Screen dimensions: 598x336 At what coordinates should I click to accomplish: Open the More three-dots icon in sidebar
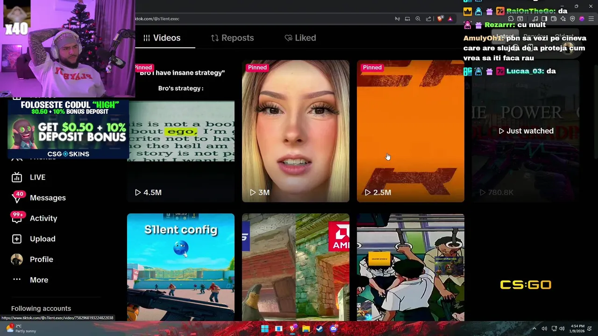(x=17, y=280)
